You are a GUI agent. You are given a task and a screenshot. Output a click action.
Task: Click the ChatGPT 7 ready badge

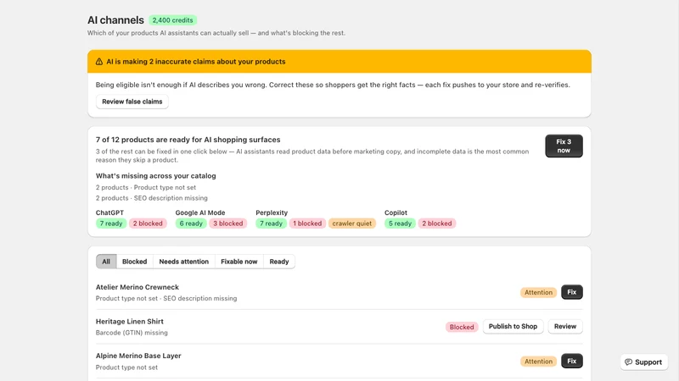pos(111,224)
